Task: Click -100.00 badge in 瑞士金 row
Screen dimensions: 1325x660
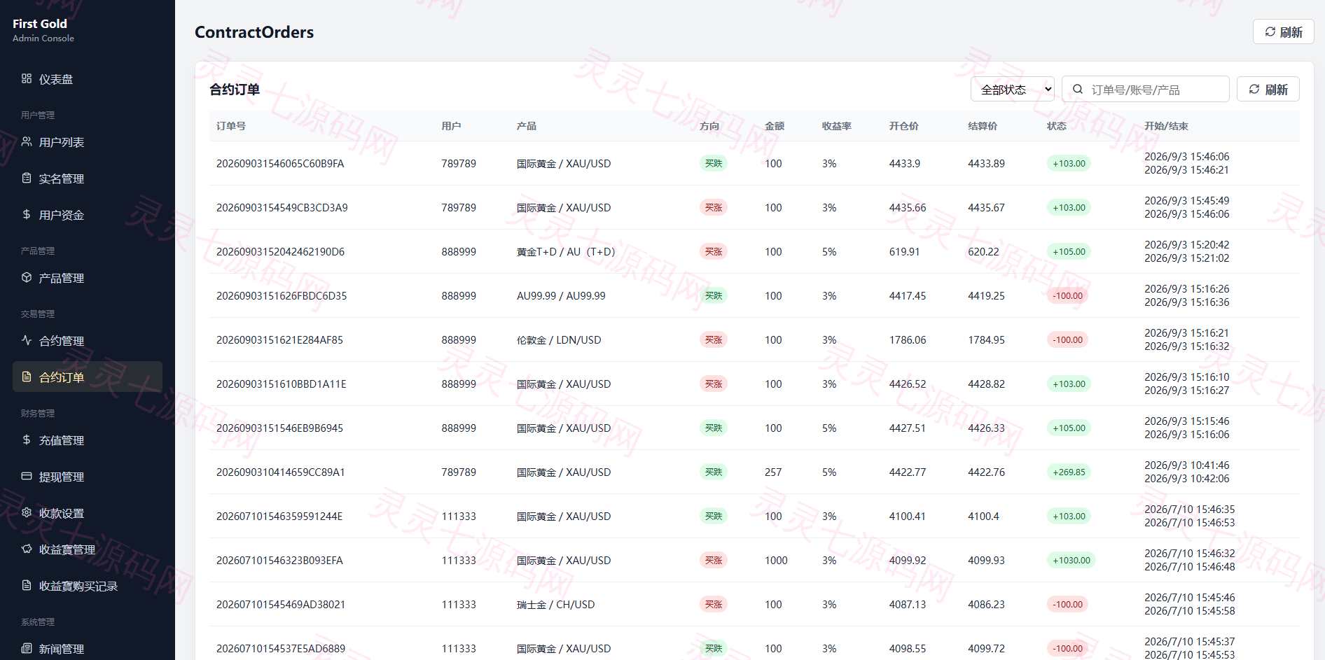Action: (1067, 605)
